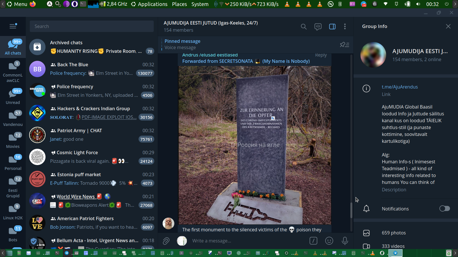Click the chat message area scrollbar
The height and width of the screenshot is (257, 458).
pyautogui.click(x=351, y=210)
